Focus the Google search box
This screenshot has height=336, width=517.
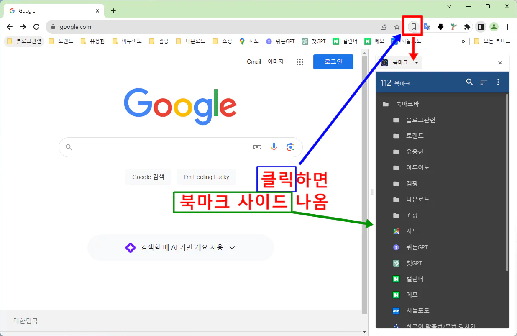pos(181,147)
